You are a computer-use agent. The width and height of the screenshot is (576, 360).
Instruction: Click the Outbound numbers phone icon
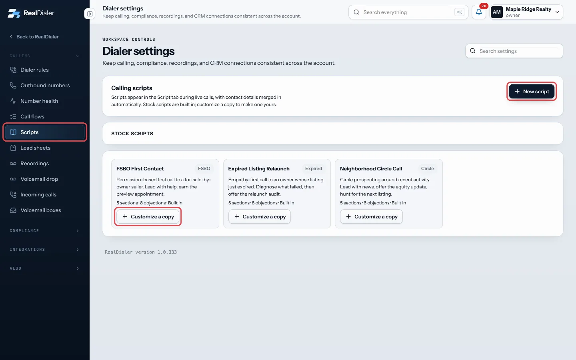tap(13, 85)
